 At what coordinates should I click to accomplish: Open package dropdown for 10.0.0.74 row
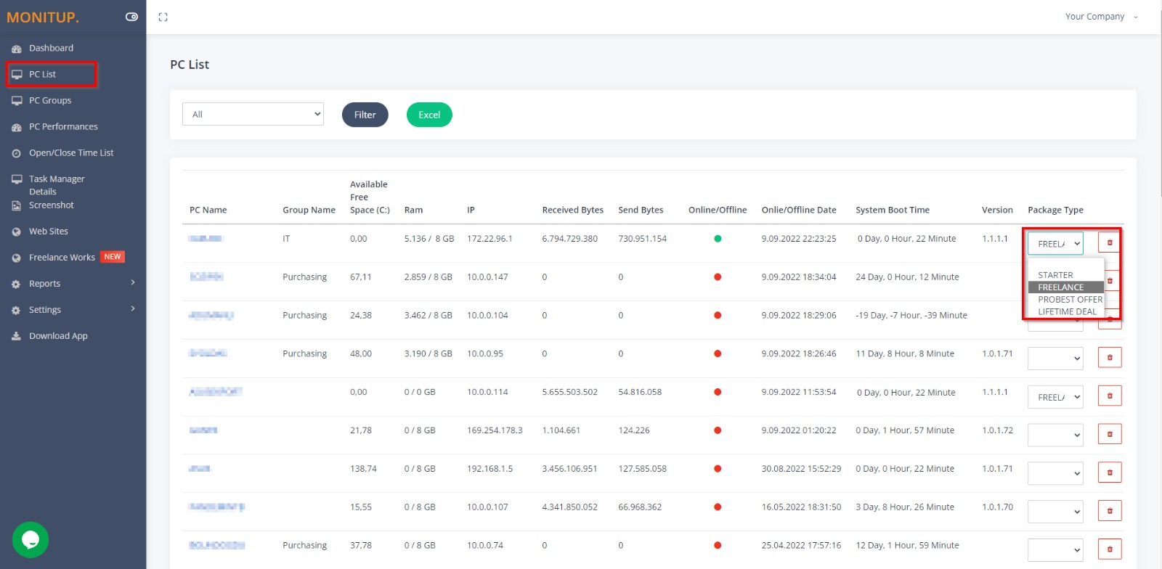point(1055,549)
